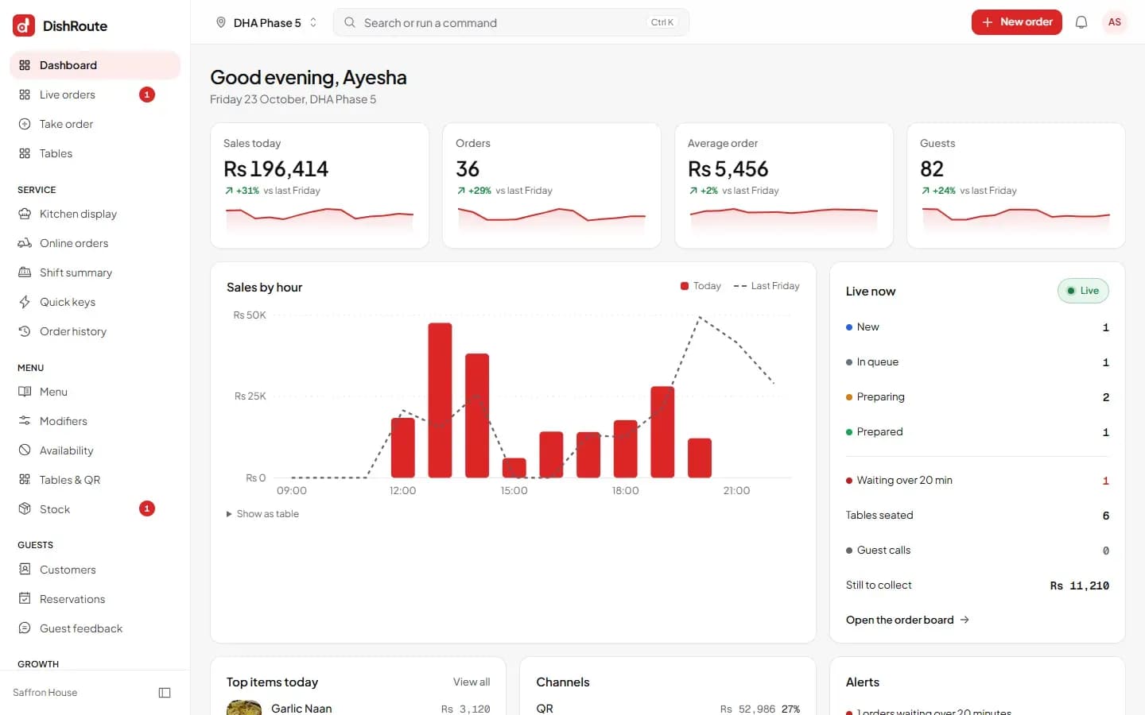
Task: Click the Modifiers sliders icon
Action: (25, 421)
